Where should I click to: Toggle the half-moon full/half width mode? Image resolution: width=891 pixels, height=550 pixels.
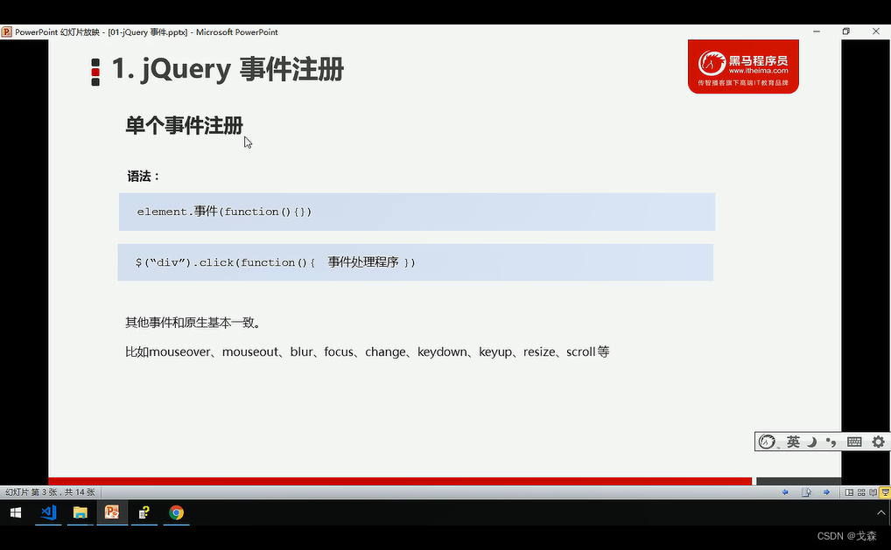coord(812,442)
